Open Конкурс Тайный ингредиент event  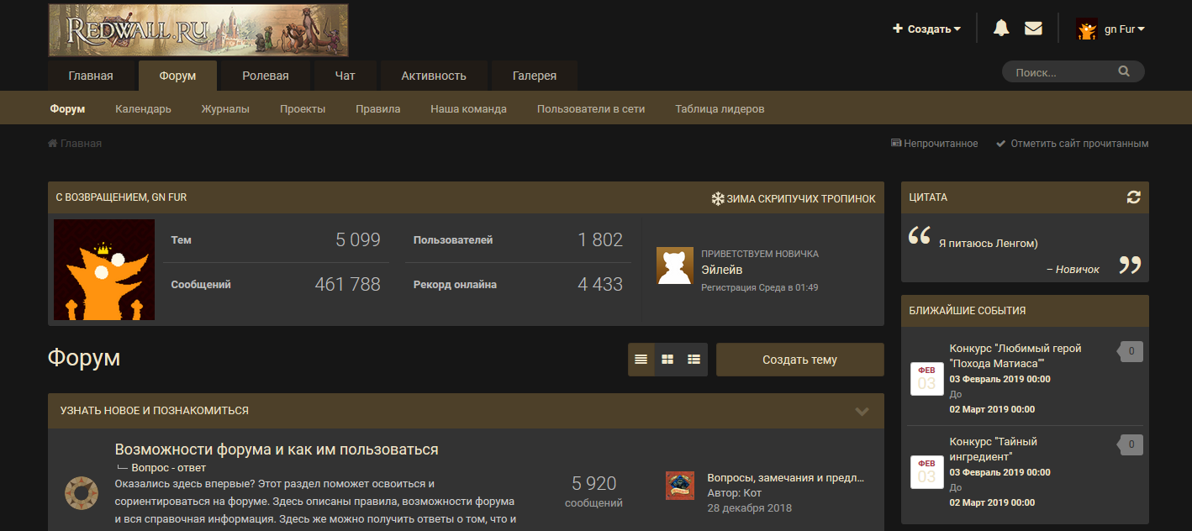tap(994, 449)
